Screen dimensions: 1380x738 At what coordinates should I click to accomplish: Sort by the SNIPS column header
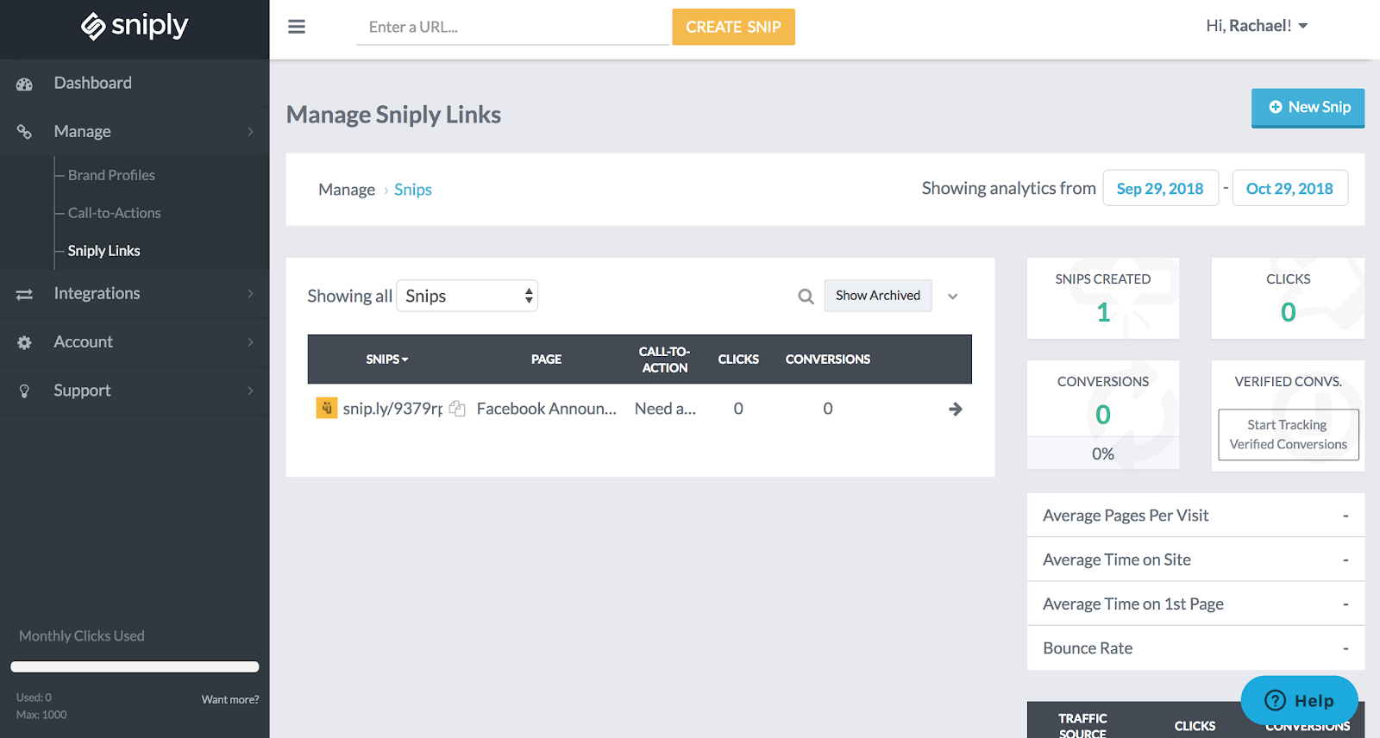click(x=386, y=360)
